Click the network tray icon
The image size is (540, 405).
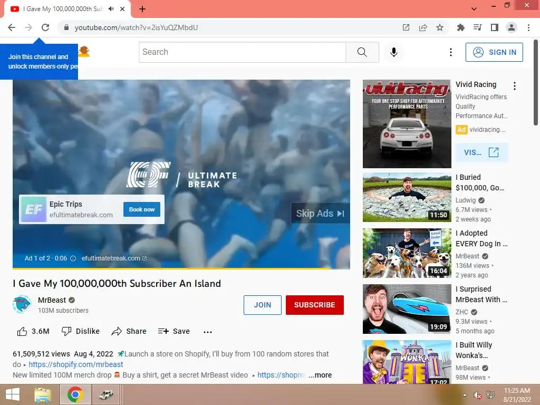490,395
